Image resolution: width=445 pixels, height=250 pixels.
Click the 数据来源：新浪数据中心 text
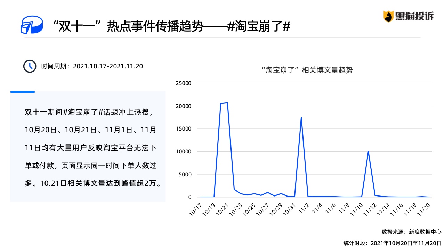click(x=411, y=232)
